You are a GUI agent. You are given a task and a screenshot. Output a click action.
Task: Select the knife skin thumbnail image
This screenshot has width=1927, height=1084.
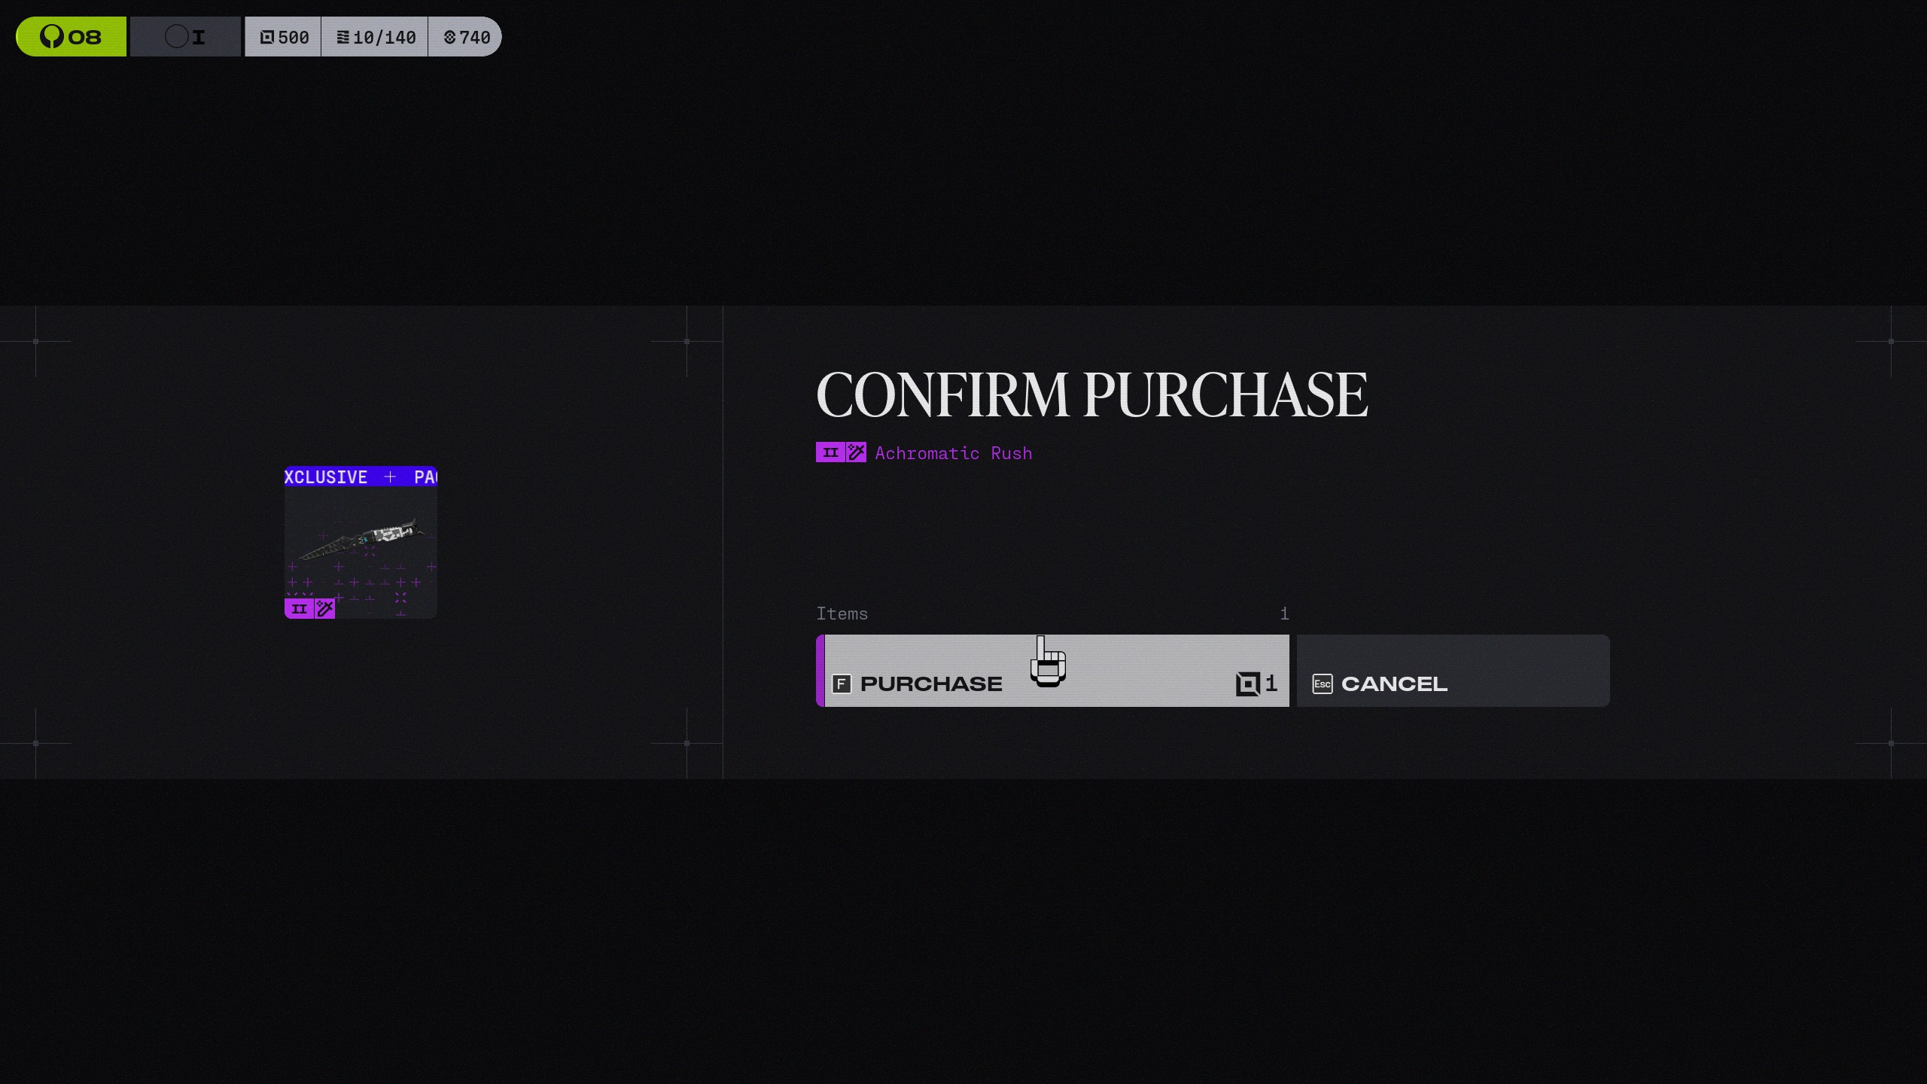coord(361,538)
